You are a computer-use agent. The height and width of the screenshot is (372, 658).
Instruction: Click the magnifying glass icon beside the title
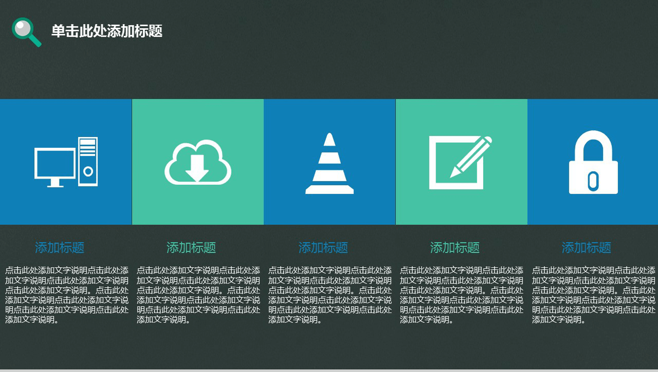(26, 32)
